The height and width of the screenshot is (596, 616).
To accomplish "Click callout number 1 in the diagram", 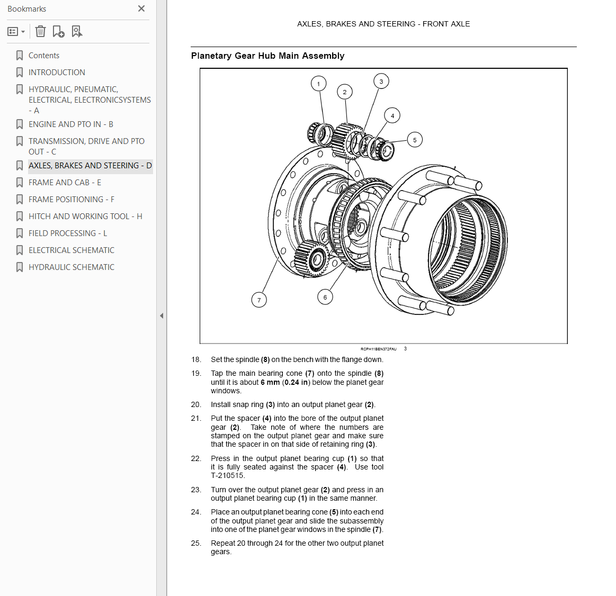I will click(318, 84).
